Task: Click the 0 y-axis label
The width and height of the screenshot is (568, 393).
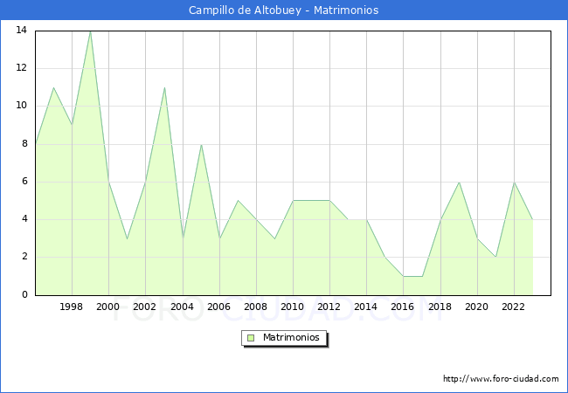Action: tap(24, 294)
